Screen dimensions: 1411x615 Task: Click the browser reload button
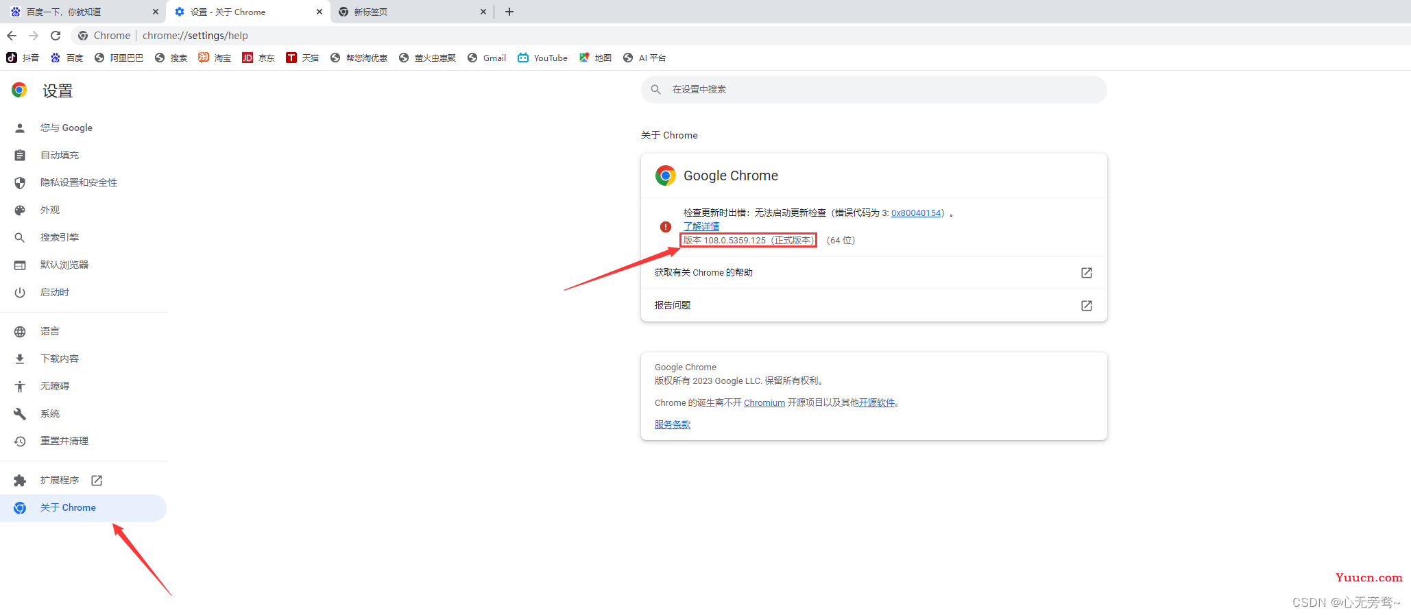tap(56, 36)
